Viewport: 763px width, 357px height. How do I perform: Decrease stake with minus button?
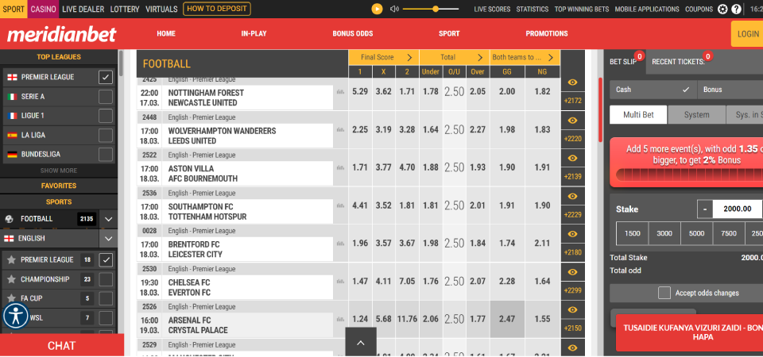click(705, 209)
